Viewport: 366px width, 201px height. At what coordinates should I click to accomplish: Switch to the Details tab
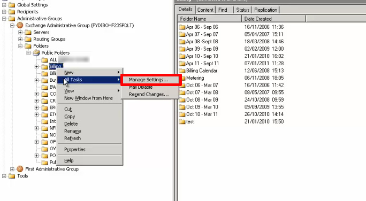[185, 9]
